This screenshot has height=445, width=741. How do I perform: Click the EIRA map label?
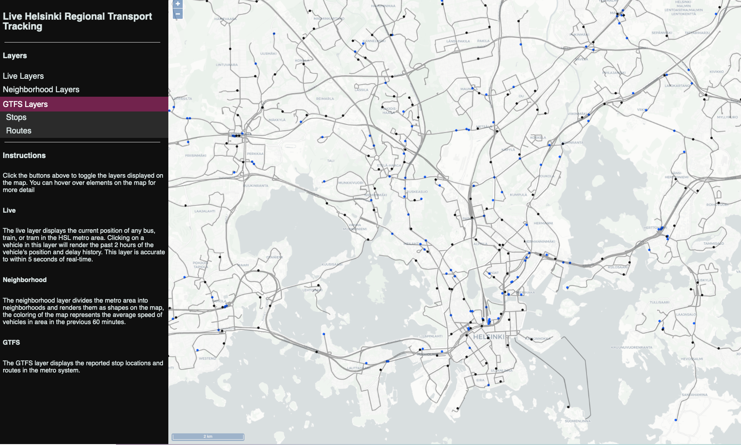(480, 380)
